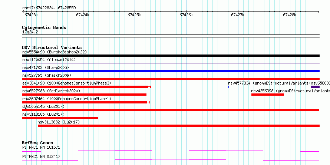Click the red esv3641090 variant bar
The width and height of the screenshot is (330, 165).
point(86,87)
